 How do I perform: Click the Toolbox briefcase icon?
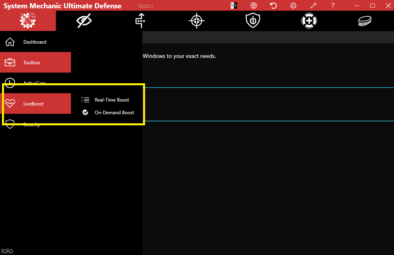(10, 62)
